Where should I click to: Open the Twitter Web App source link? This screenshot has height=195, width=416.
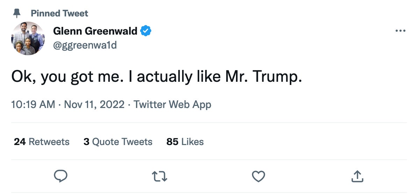click(x=172, y=104)
